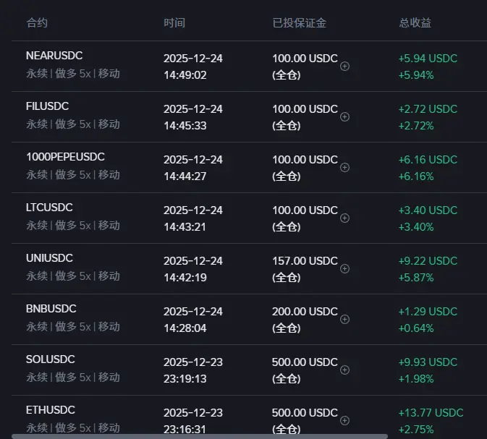Click add-margin plus icon in LTCUSDC row

point(344,218)
